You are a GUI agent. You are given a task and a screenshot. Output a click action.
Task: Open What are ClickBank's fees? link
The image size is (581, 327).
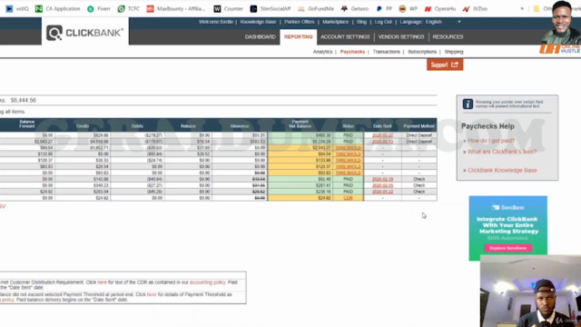[x=502, y=152]
